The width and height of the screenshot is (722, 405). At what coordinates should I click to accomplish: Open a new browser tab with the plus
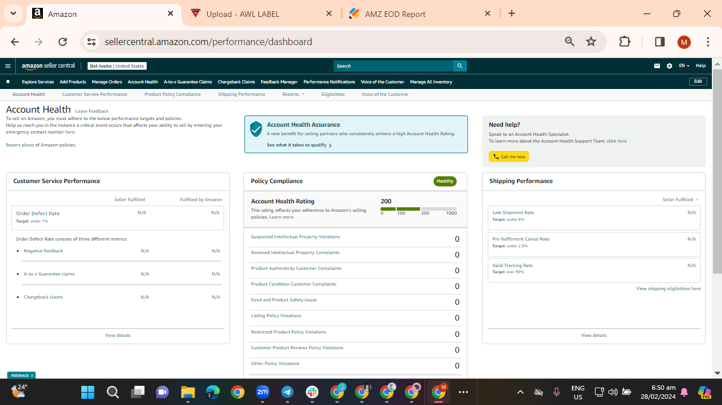tap(511, 14)
